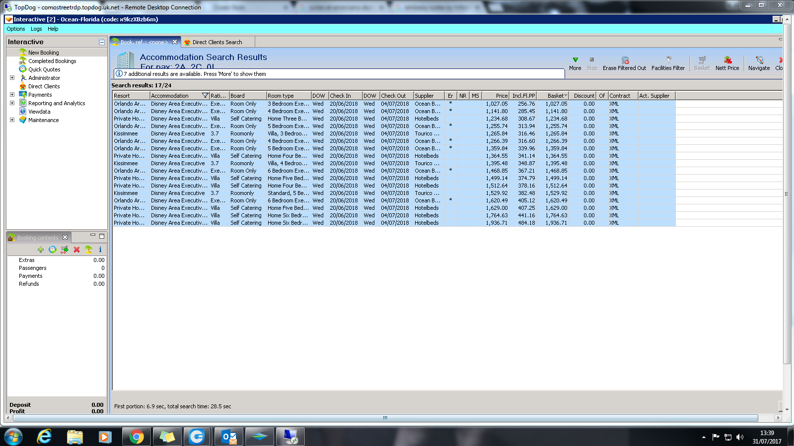794x446 pixels.
Task: Open New Booking in the Interactive tree
Action: 44,53
